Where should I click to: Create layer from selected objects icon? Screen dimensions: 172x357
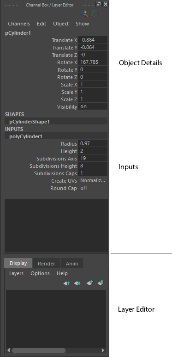click(101, 283)
